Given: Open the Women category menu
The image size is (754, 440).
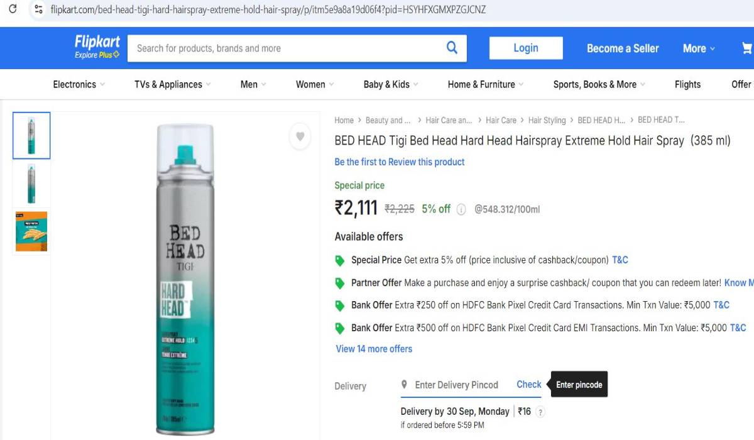Looking at the screenshot, I should (315, 84).
